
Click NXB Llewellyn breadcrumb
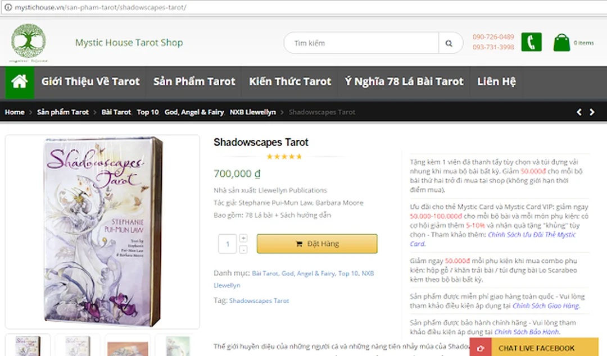(253, 112)
